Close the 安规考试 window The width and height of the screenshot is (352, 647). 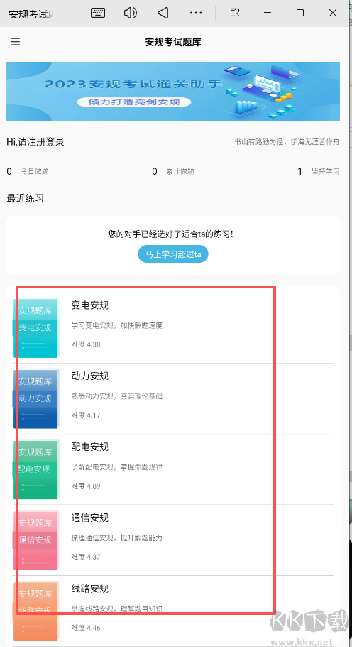click(x=333, y=13)
